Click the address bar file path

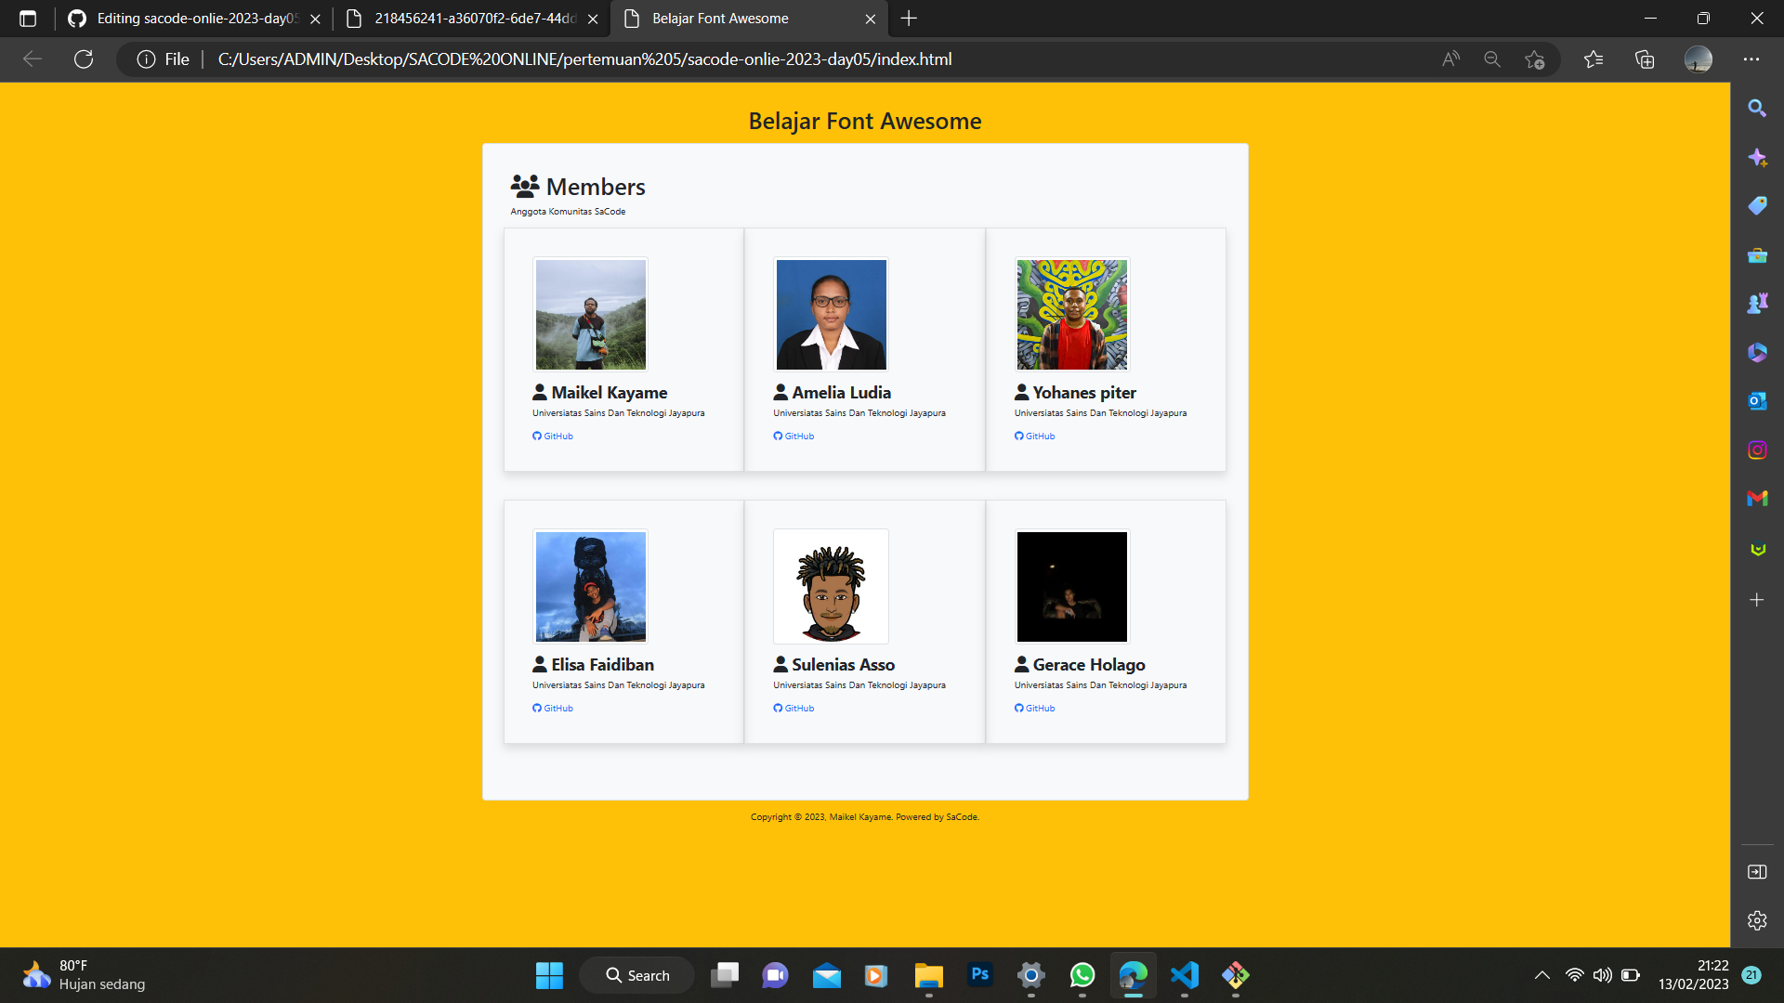click(x=584, y=59)
